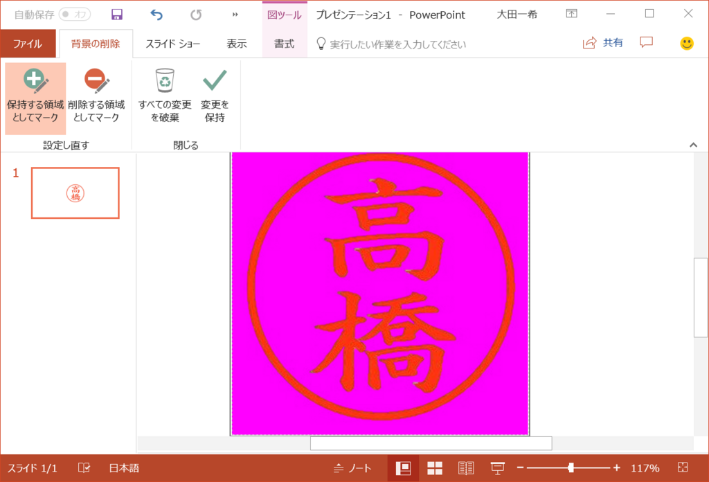Save the presentation with 上書き保存 icon
The width and height of the screenshot is (709, 482).
[x=116, y=14]
